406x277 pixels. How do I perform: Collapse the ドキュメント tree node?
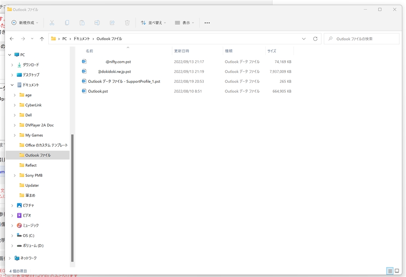tap(12, 85)
